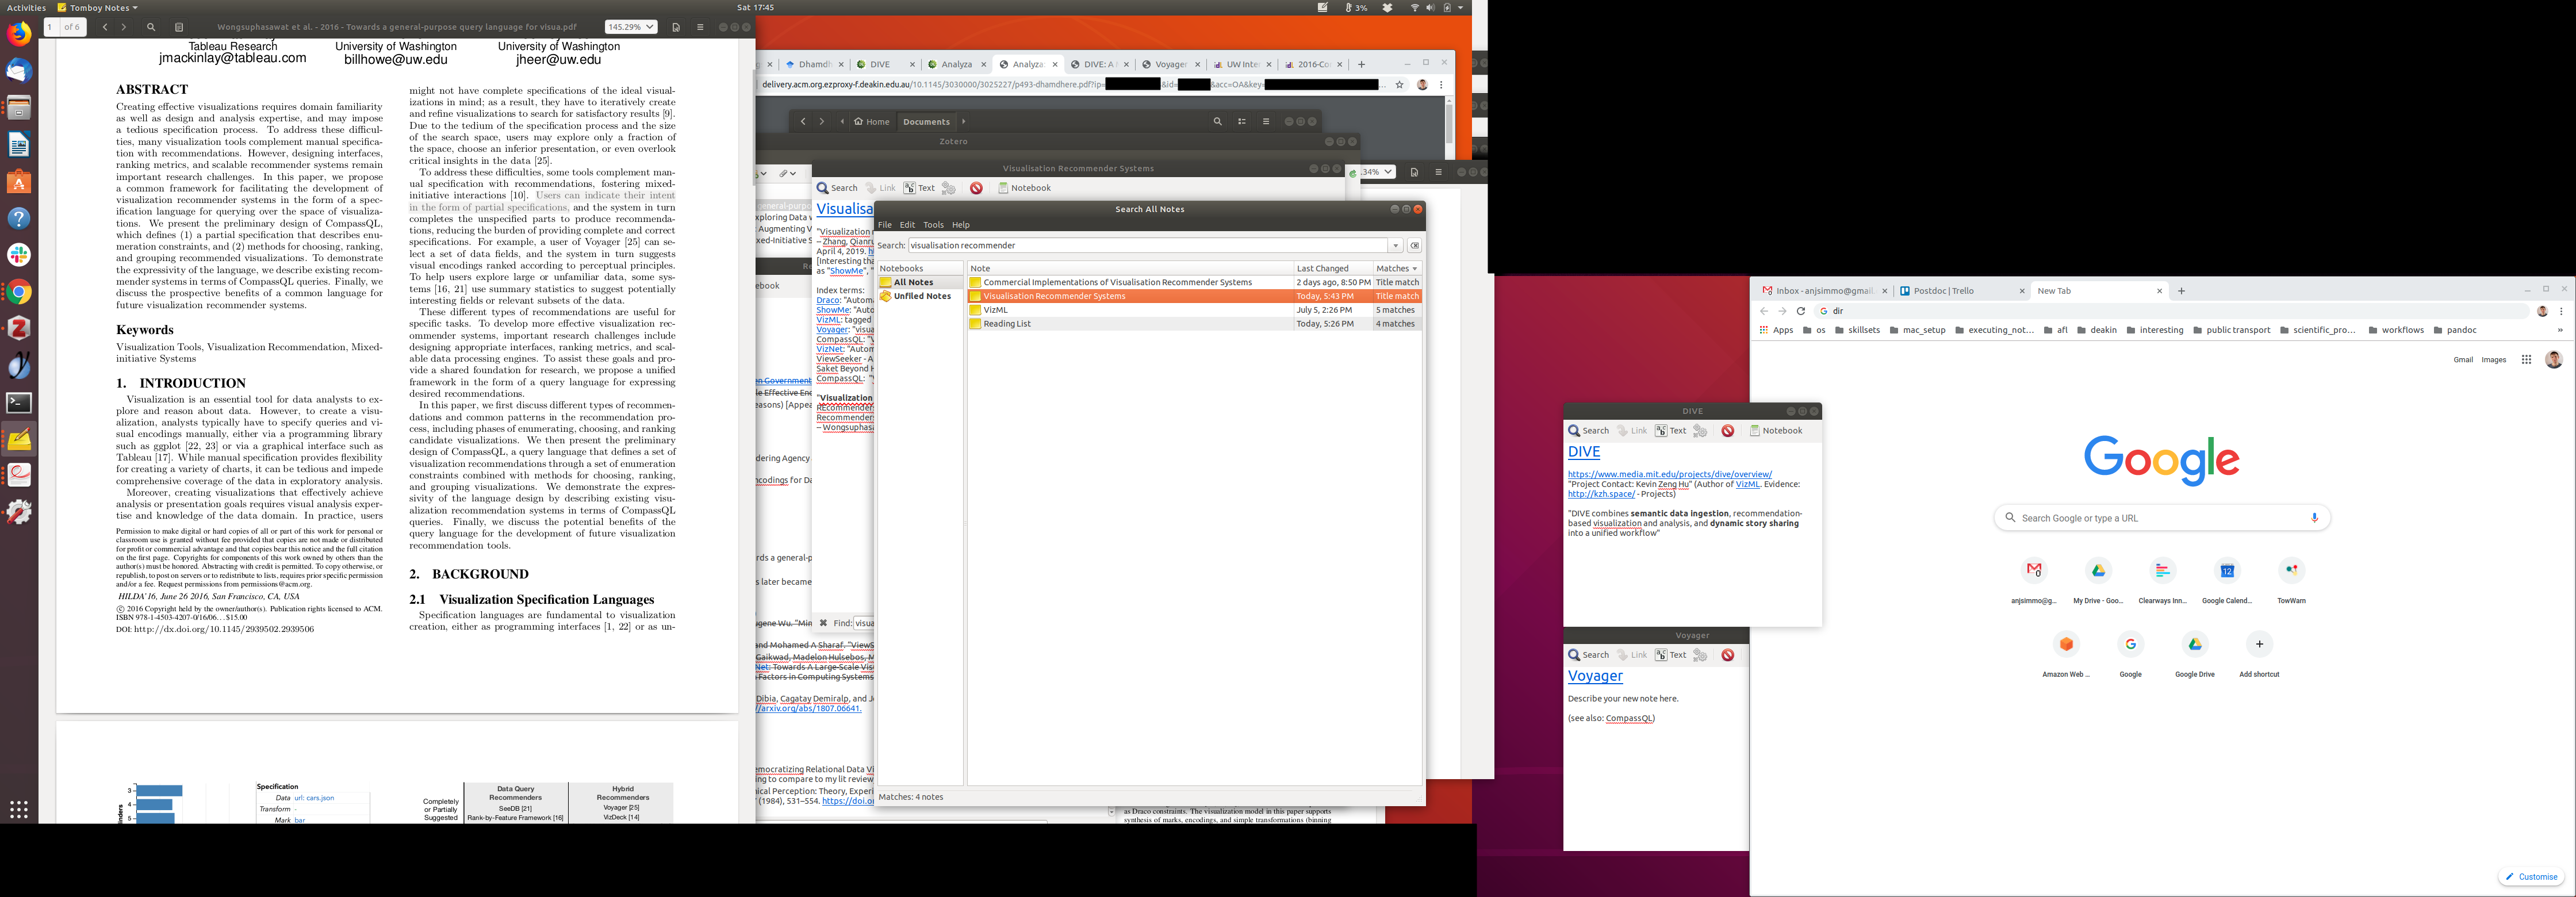Clear search with the erase icon
Viewport: 2576px width, 897px height.
click(x=1414, y=245)
